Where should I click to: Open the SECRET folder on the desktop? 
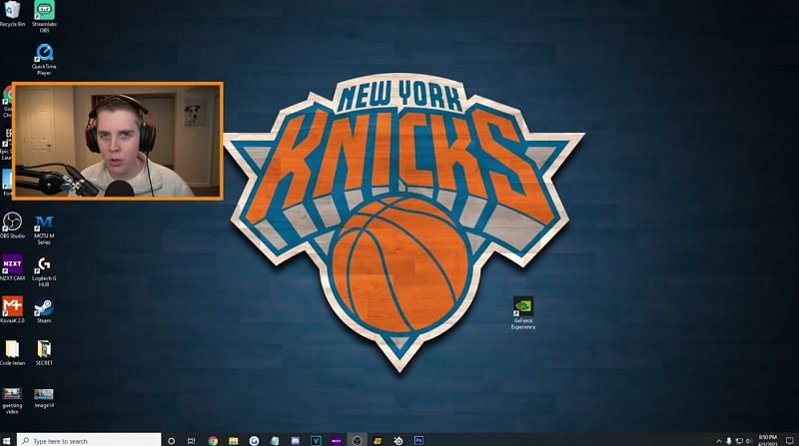pos(44,353)
